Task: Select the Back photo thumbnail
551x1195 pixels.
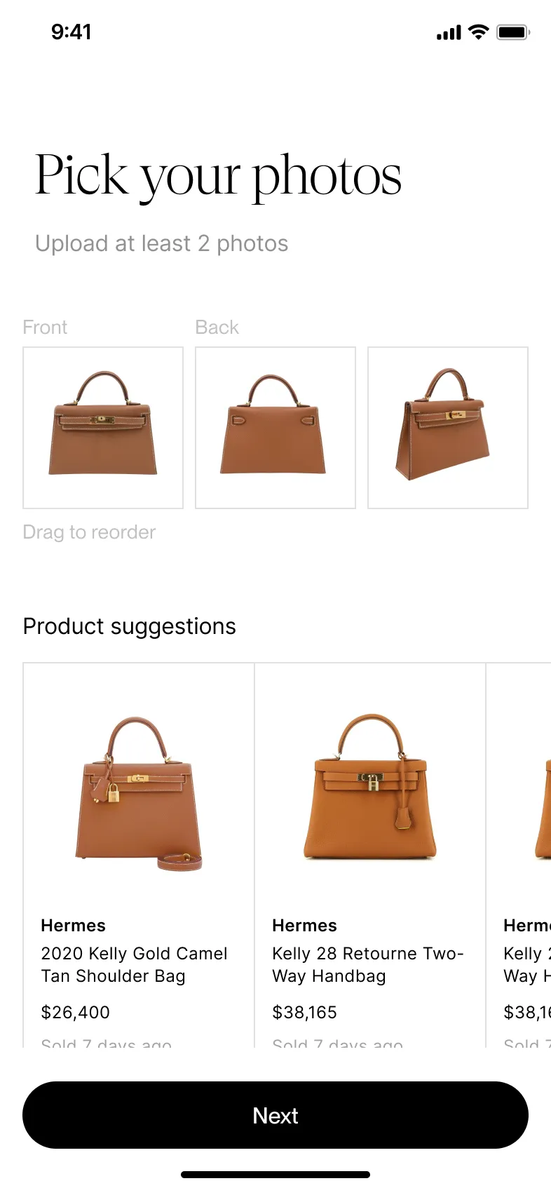Action: click(275, 428)
